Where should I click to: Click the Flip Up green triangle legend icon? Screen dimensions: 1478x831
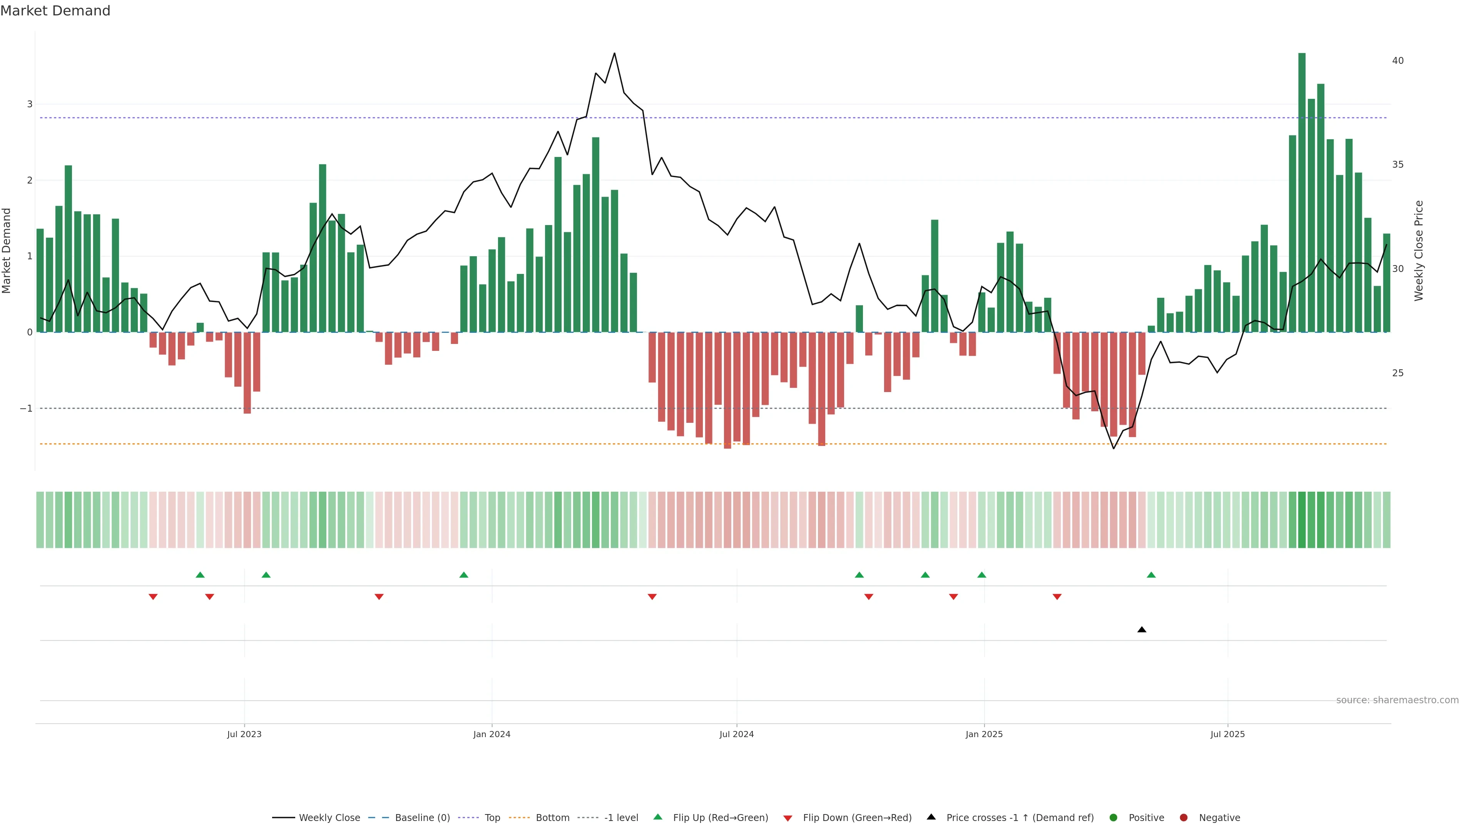click(657, 817)
